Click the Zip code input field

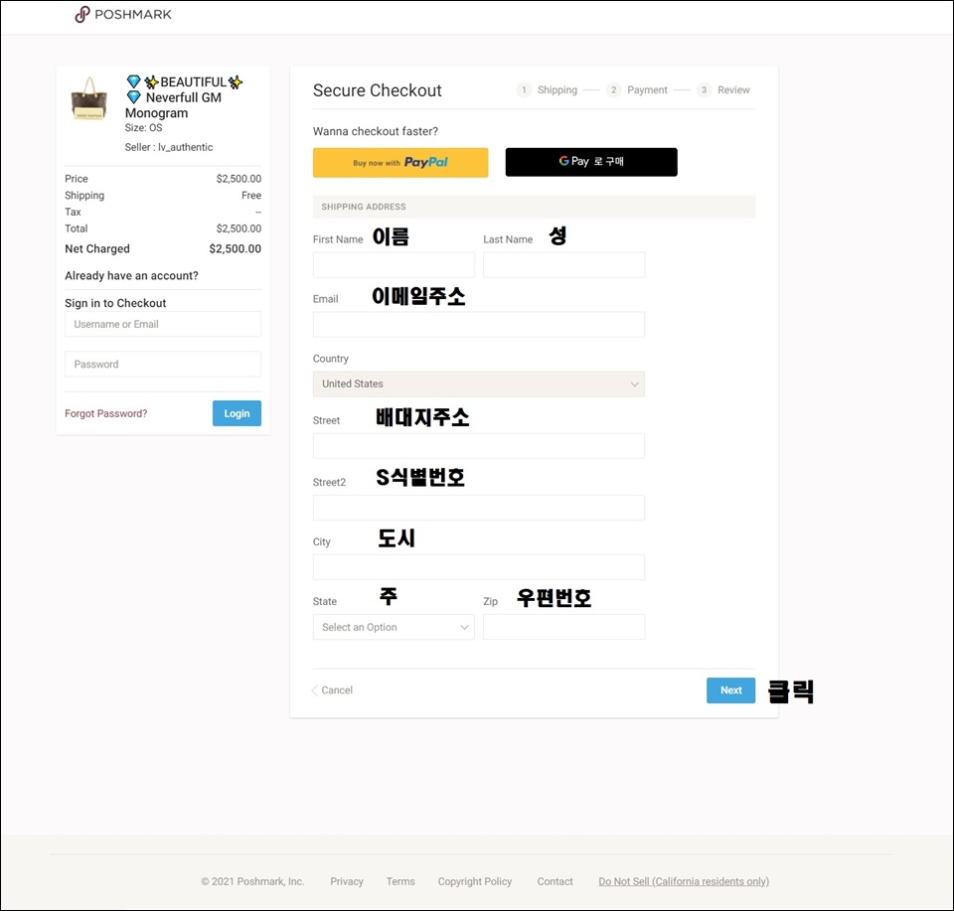pos(564,627)
